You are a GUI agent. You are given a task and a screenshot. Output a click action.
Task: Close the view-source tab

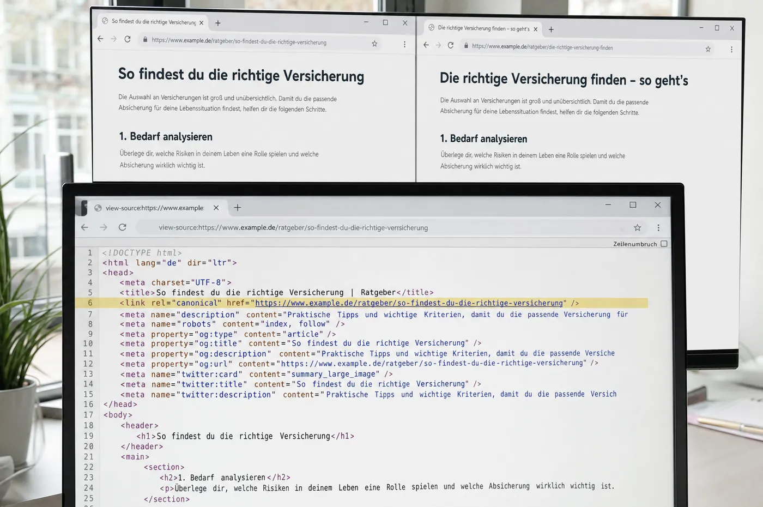point(216,208)
